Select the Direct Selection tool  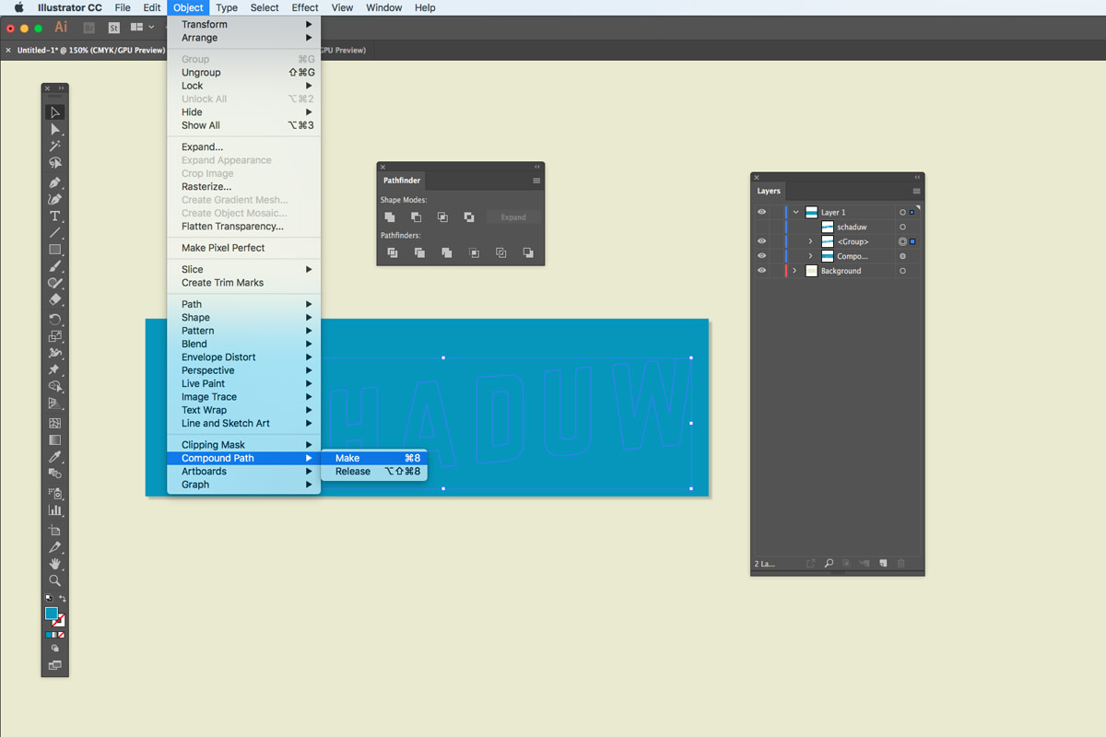pos(55,129)
